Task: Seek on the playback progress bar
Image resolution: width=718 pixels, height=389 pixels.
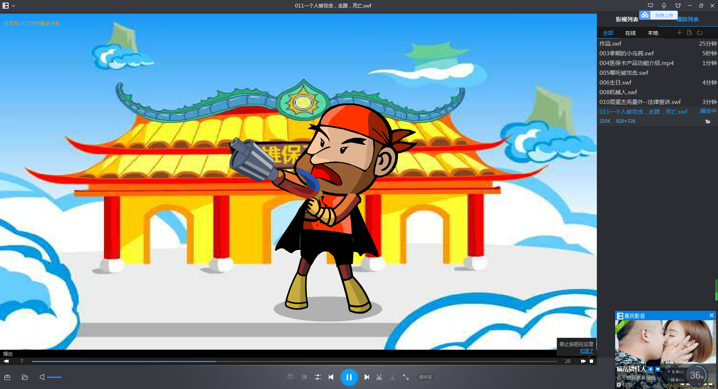Action: coord(294,361)
